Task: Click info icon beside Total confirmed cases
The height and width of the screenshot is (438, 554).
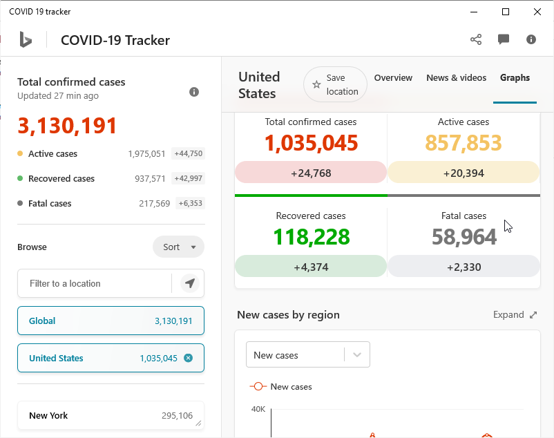Action: coord(194,92)
